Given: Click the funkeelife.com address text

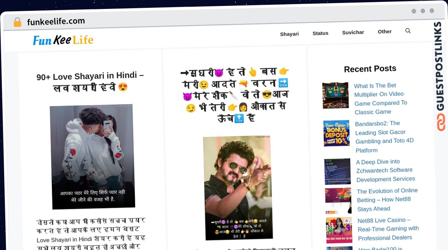Looking at the screenshot, I should coord(56,21).
